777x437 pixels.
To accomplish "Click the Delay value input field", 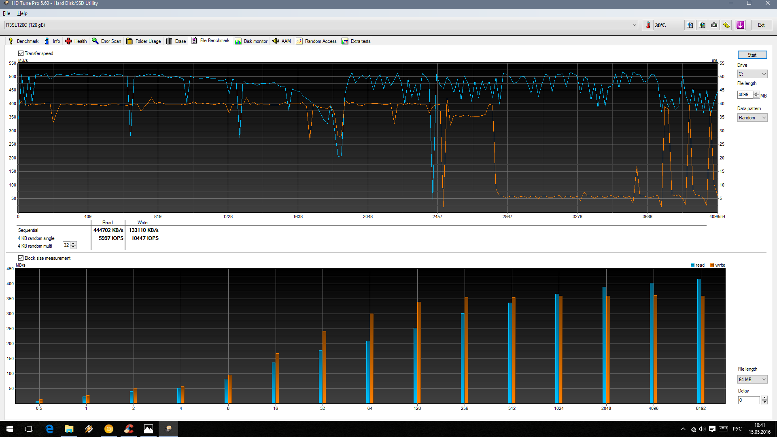I will pyautogui.click(x=749, y=400).
